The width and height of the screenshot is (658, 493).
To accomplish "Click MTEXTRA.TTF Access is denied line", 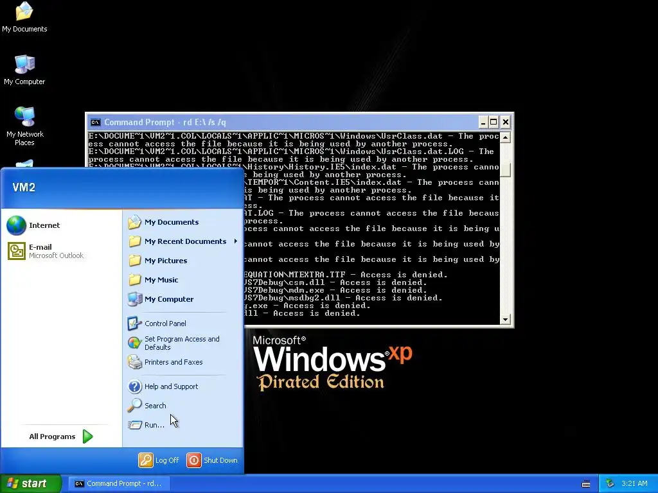I will (x=346, y=275).
